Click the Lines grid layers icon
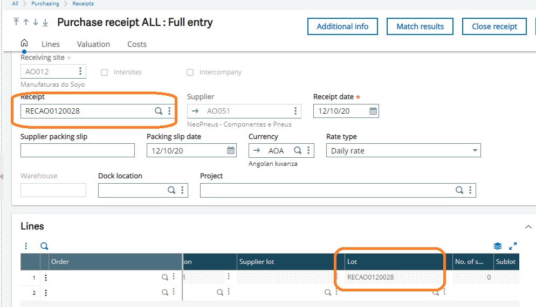Viewport: 536px width, 307px height. [498, 246]
